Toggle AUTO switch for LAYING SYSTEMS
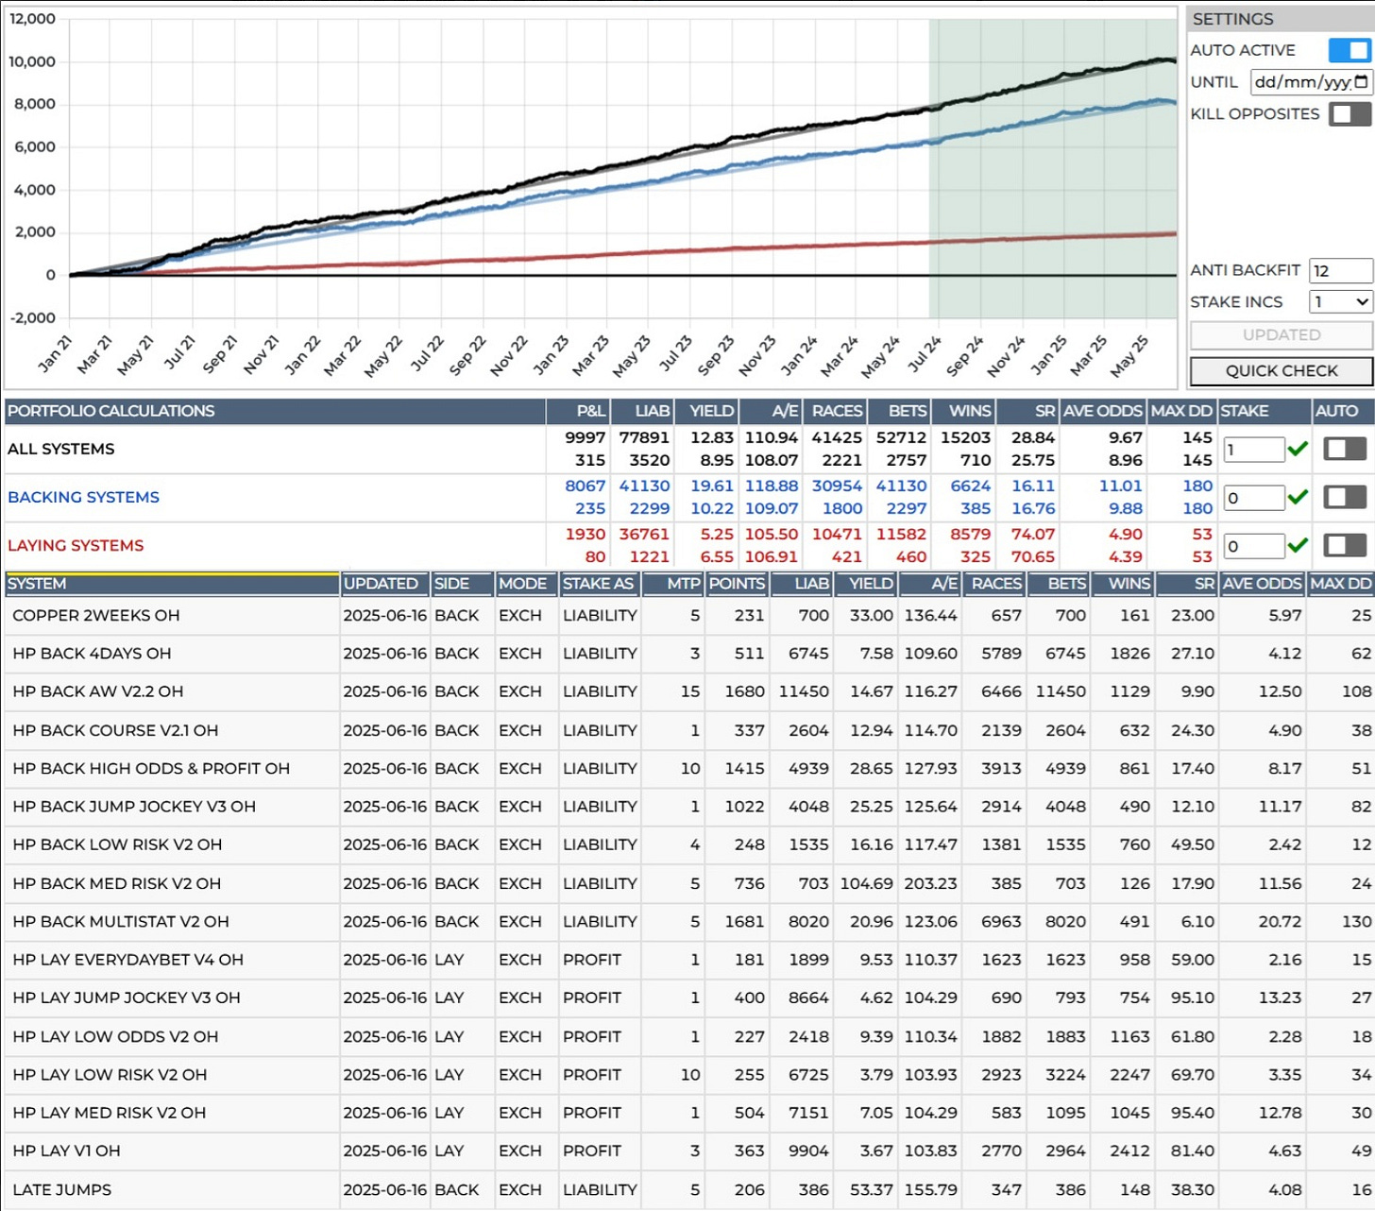1375x1211 pixels. 1344,545
